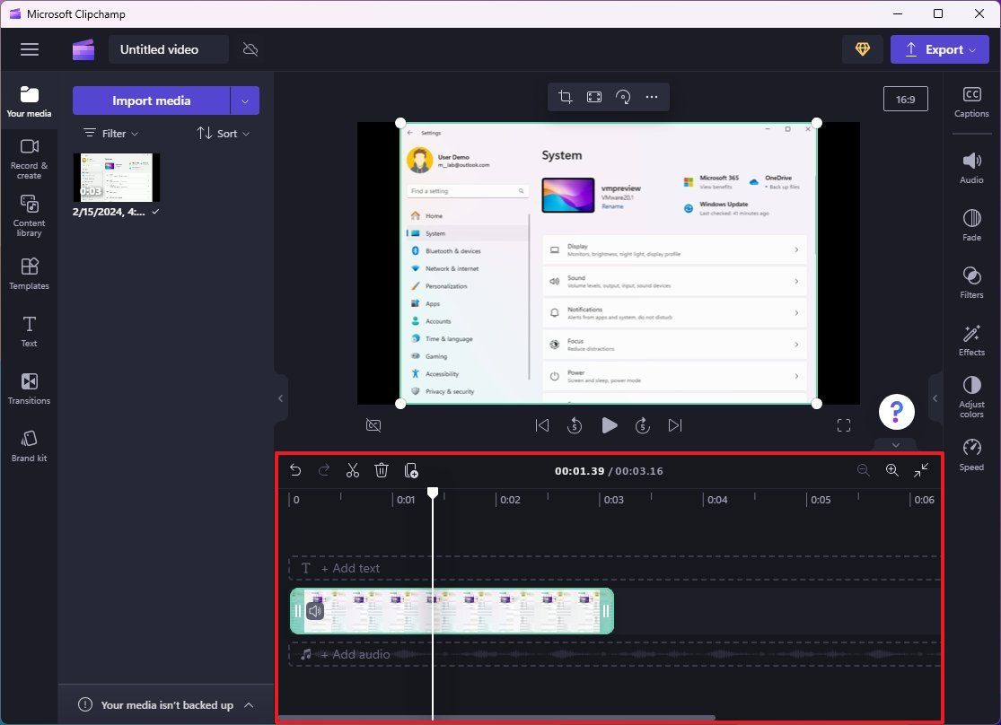Mute the video clip's audio
1001x725 pixels.
pyautogui.click(x=314, y=610)
